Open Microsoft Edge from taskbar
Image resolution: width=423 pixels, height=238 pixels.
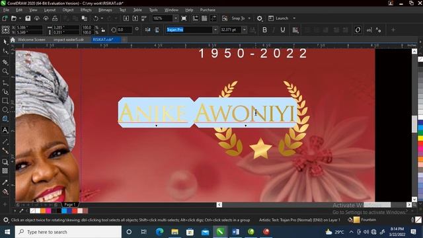(159, 232)
